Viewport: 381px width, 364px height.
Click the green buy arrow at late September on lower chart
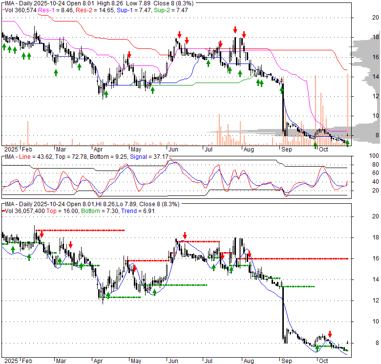(x=317, y=348)
